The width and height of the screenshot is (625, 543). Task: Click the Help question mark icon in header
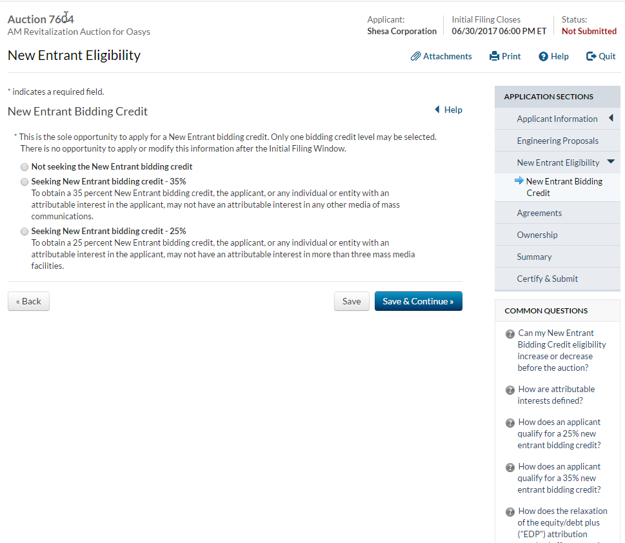pos(543,56)
